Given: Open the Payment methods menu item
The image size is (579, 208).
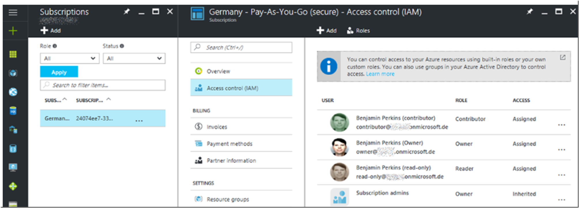Looking at the screenshot, I should 241,143.
